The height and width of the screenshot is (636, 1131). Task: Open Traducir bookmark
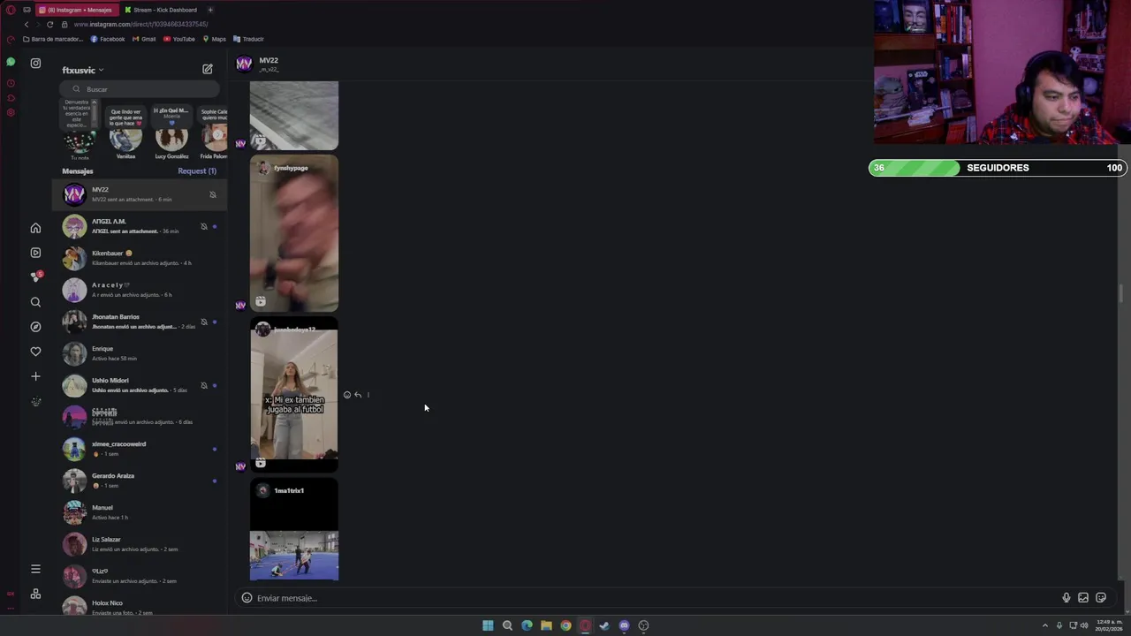[x=249, y=39]
